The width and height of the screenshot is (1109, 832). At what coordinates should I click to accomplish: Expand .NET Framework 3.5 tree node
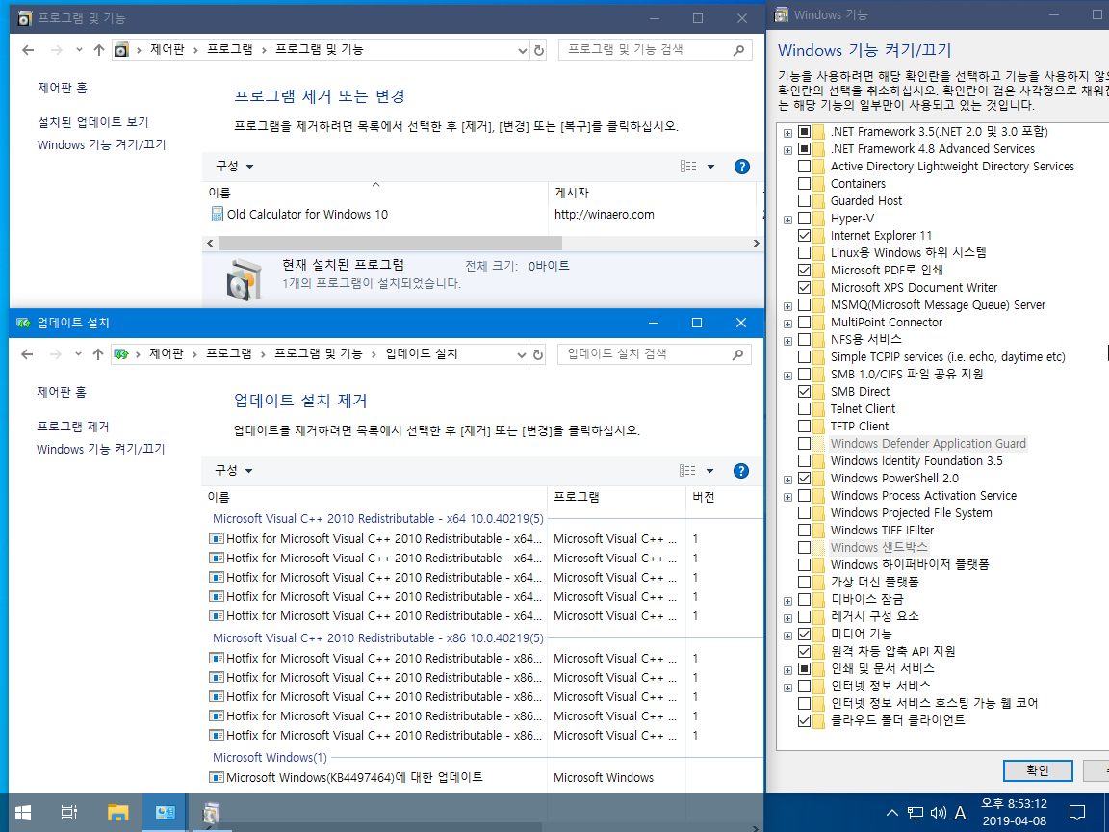tap(787, 132)
